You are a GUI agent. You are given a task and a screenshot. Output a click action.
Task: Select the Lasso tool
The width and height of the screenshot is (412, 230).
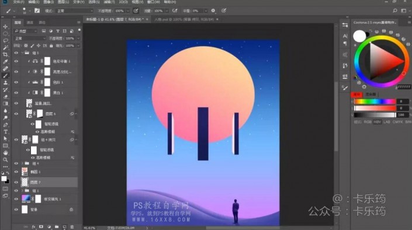point(5,41)
